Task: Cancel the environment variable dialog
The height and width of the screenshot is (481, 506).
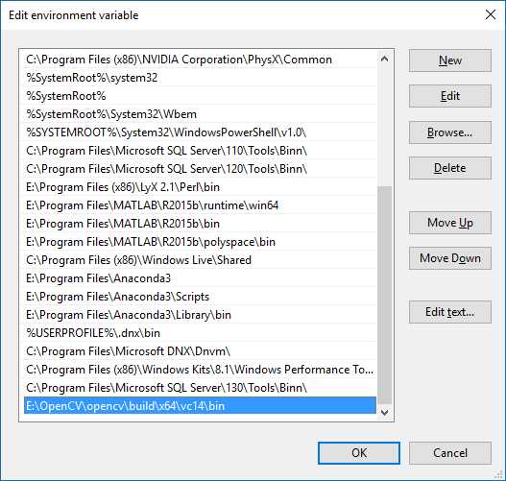Action: coord(450,453)
